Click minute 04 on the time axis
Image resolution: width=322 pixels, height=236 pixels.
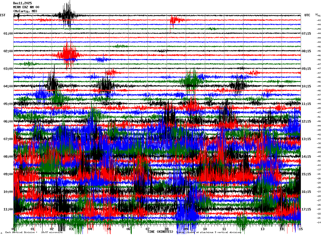click(90, 229)
